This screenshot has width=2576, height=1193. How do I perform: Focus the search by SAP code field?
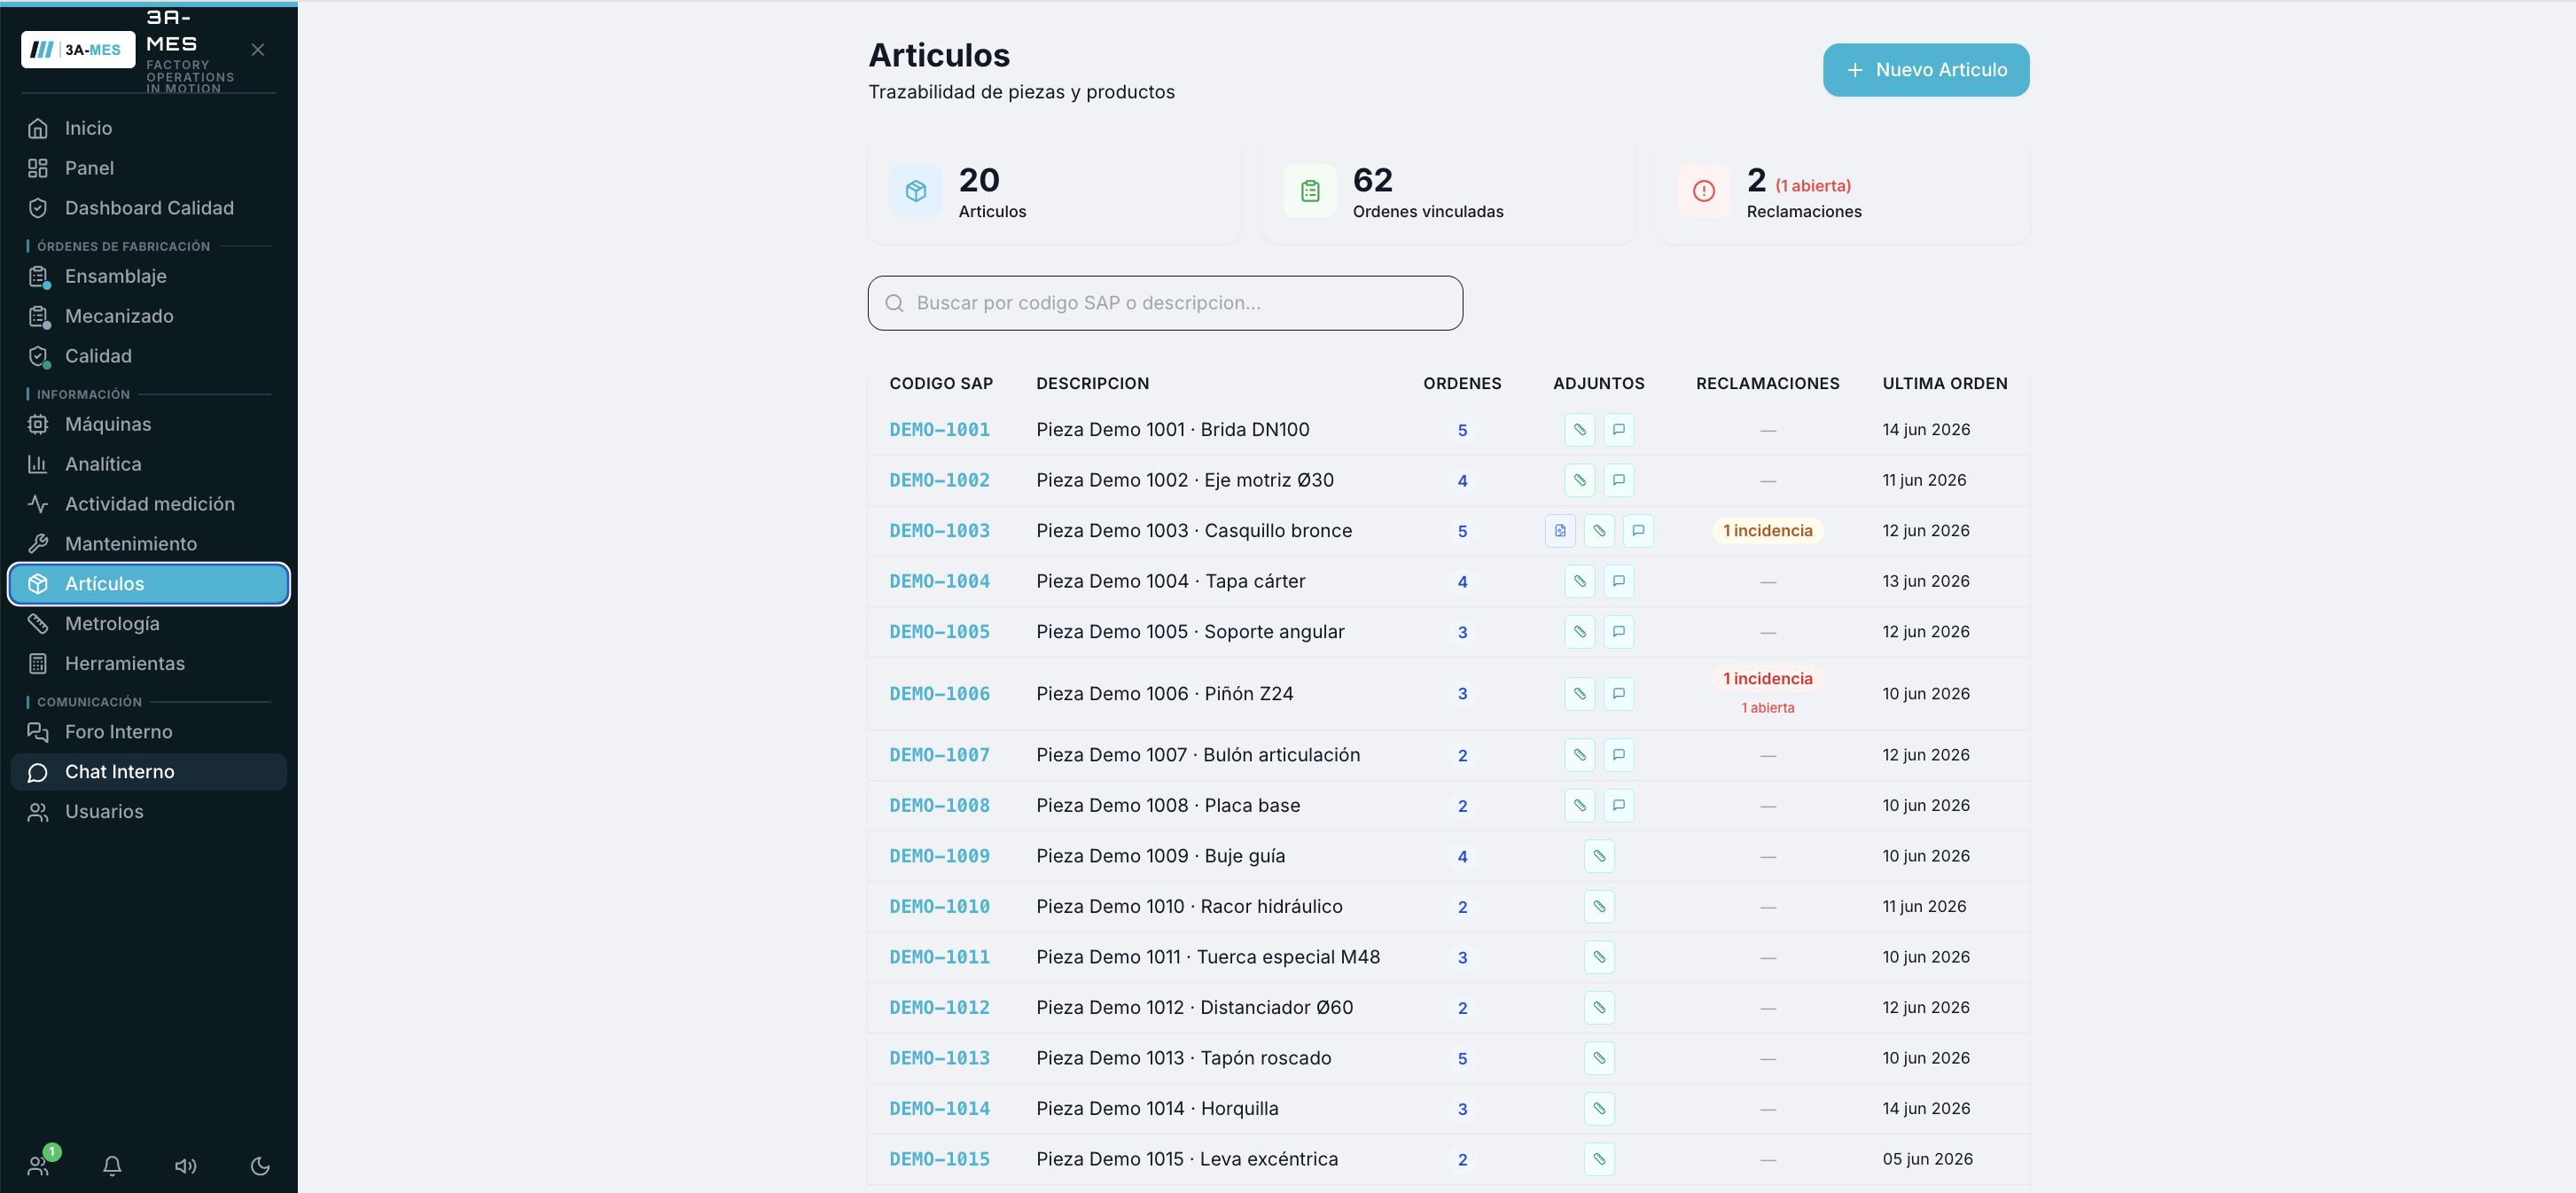(1164, 303)
